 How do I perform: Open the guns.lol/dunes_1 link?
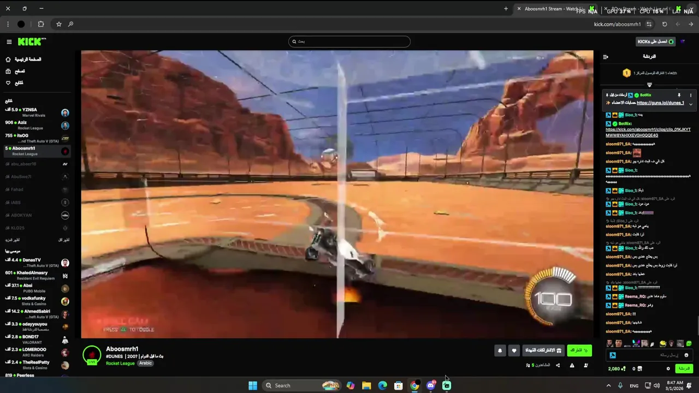(660, 103)
